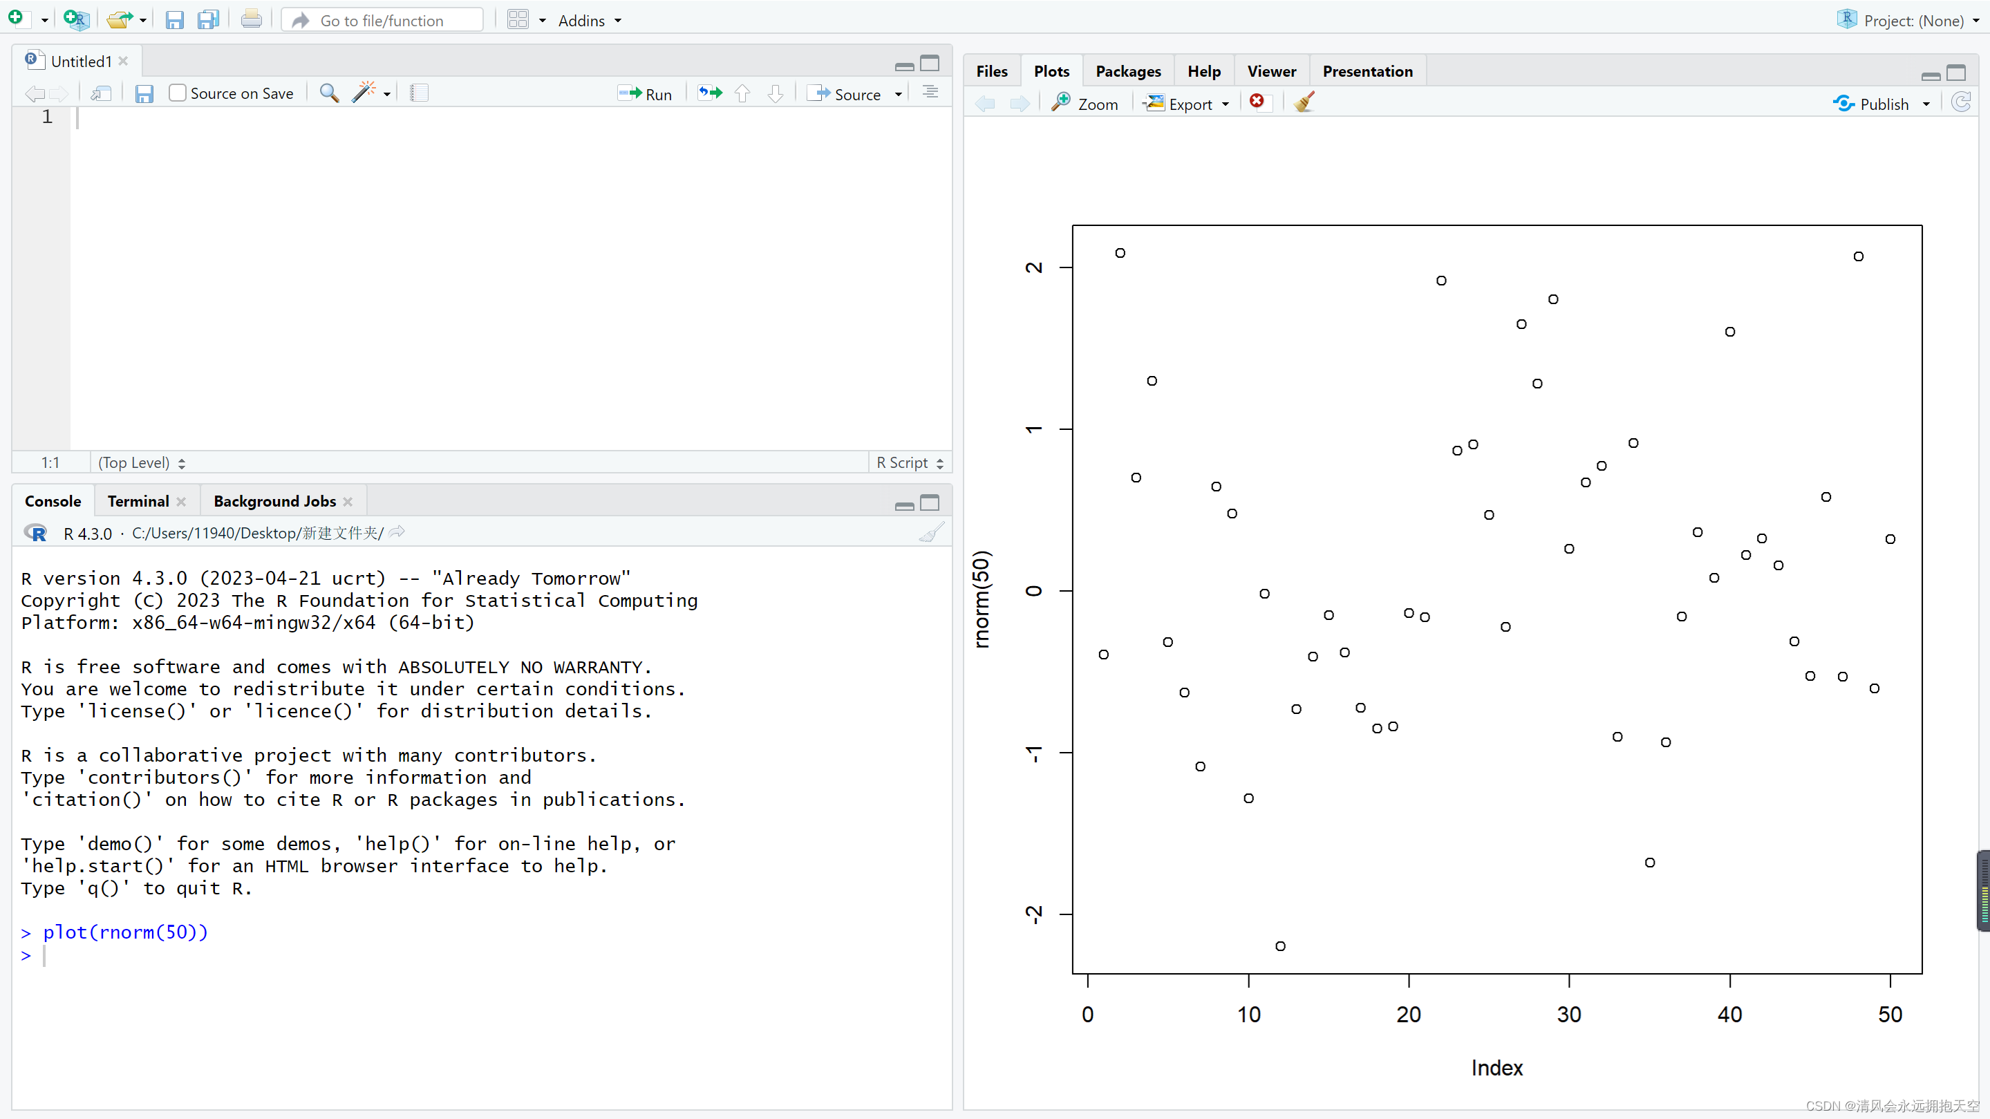The image size is (1990, 1119).
Task: Open workspace panes layout icon
Action: [x=518, y=19]
